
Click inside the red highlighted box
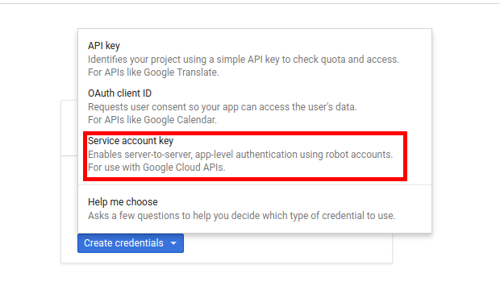point(245,156)
